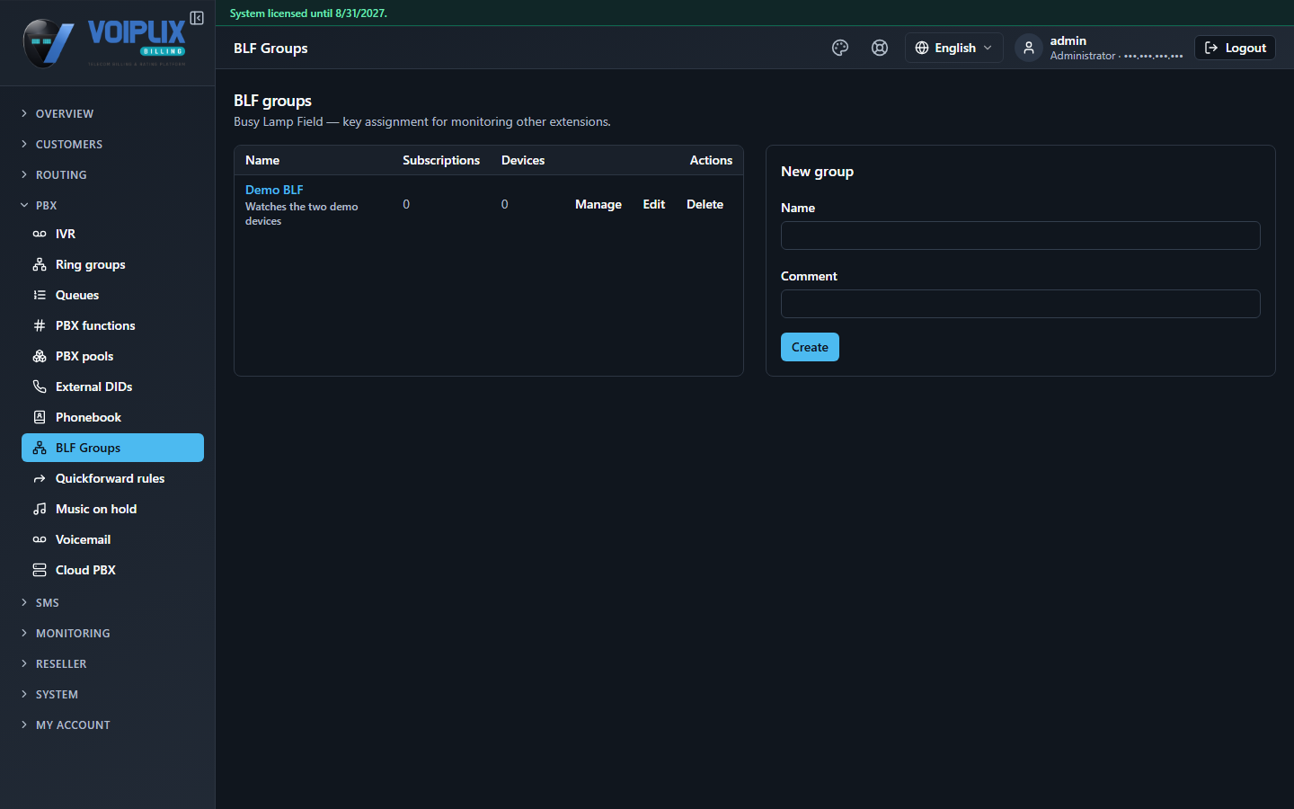1294x809 pixels.
Task: Open the English language dropdown
Action: click(953, 48)
